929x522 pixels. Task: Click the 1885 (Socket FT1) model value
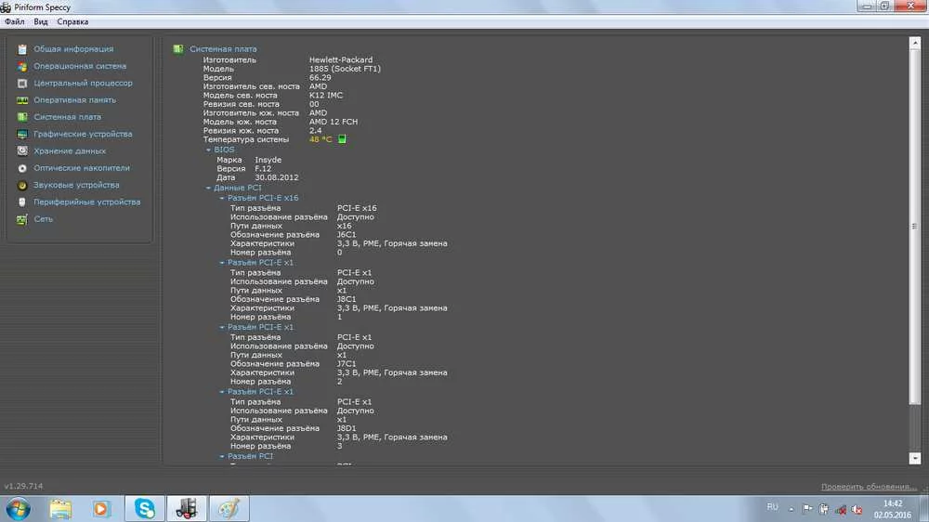point(345,69)
